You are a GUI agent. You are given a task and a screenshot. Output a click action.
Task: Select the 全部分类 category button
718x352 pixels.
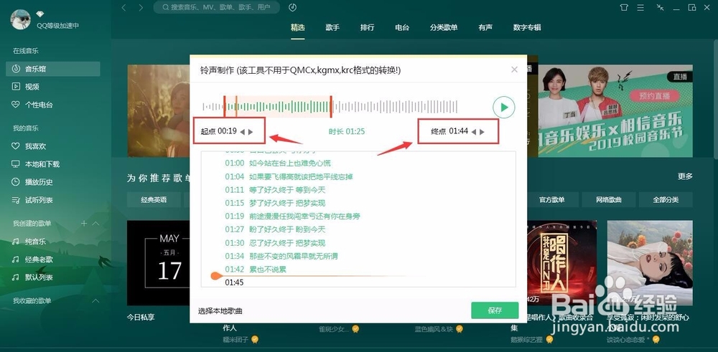click(x=666, y=200)
